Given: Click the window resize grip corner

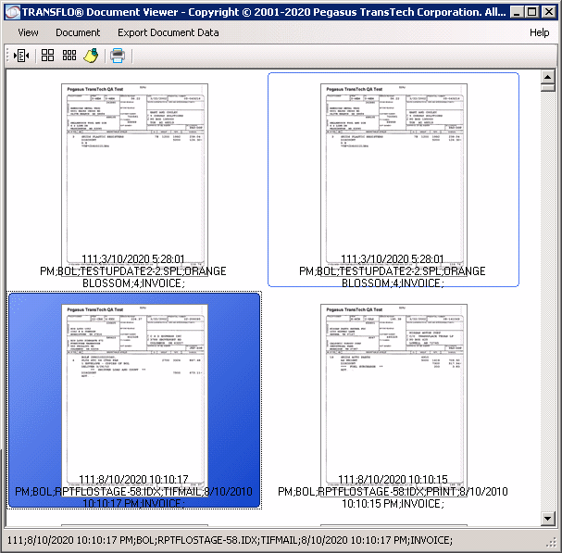Looking at the screenshot, I should [x=551, y=542].
